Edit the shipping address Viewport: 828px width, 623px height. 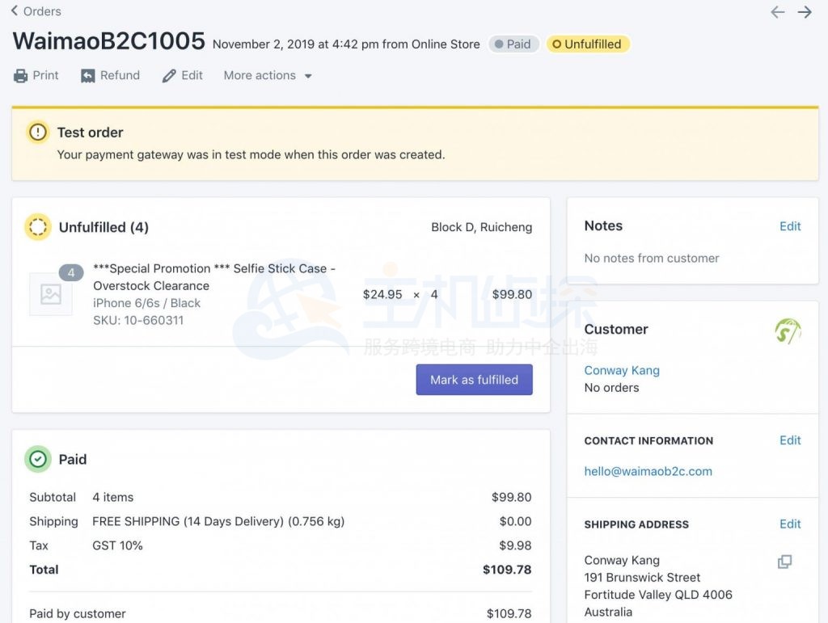[x=790, y=524]
